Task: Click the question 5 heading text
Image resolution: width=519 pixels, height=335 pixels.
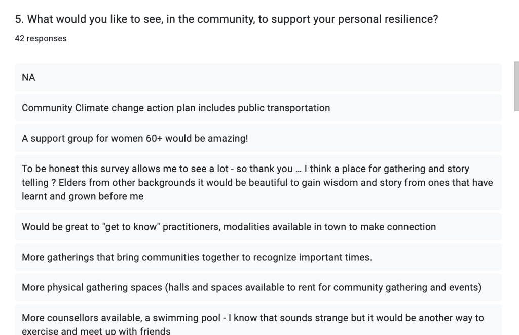Action: click(227, 20)
